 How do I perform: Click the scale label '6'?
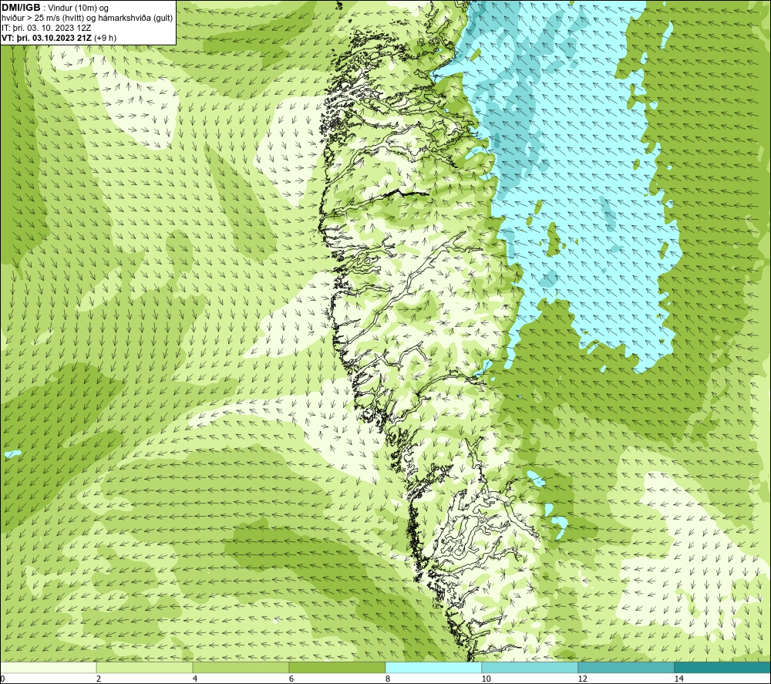291,679
